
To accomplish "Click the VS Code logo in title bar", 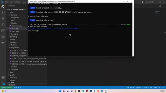I will [x=2, y=2].
